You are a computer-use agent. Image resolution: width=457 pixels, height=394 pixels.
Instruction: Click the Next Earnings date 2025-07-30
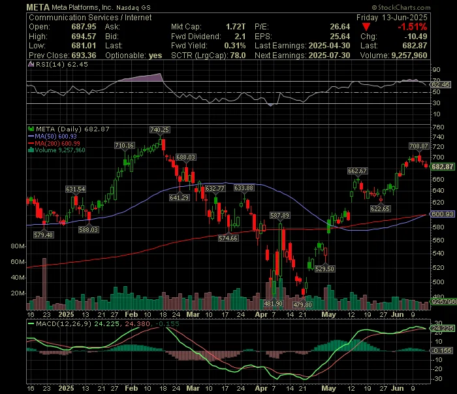[329, 56]
